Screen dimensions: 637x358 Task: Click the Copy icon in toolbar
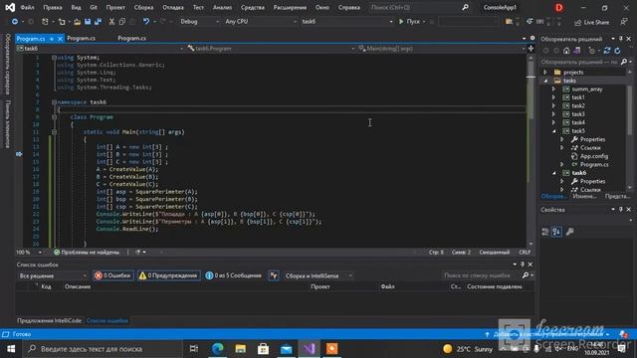pos(121,22)
